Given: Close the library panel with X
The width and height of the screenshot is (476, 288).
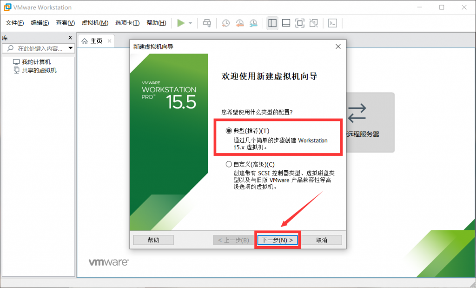Looking at the screenshot, I should pyautogui.click(x=70, y=38).
